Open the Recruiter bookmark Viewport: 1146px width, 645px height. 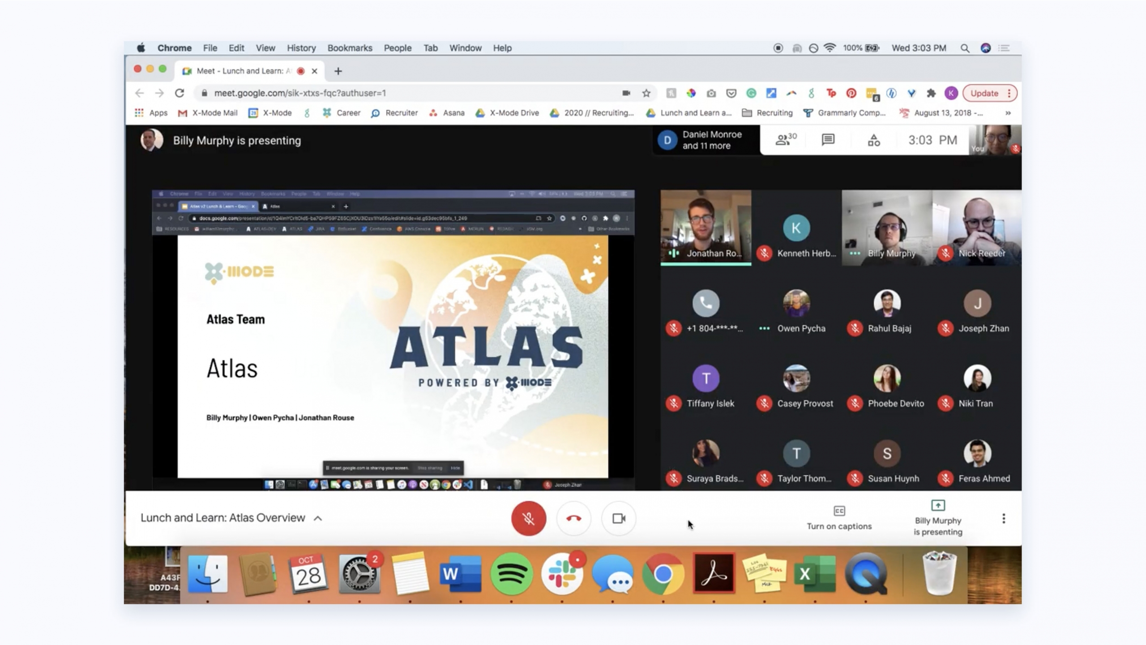(394, 113)
